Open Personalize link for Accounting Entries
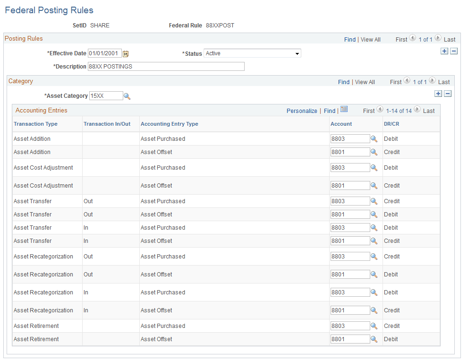Image resolution: width=468 pixels, height=361 pixels. point(302,111)
